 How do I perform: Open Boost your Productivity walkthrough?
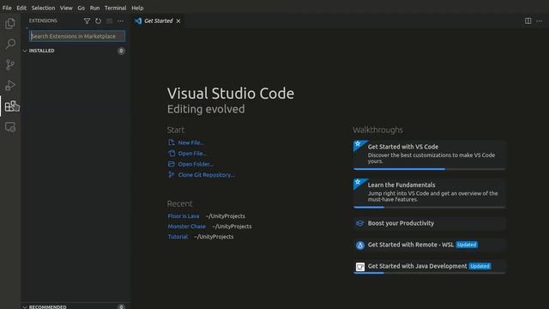click(429, 223)
